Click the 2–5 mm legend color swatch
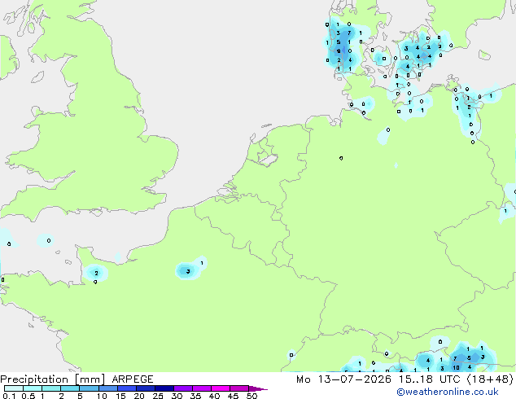Image resolution: width=516 pixels, height=399 pixels. 70,388
